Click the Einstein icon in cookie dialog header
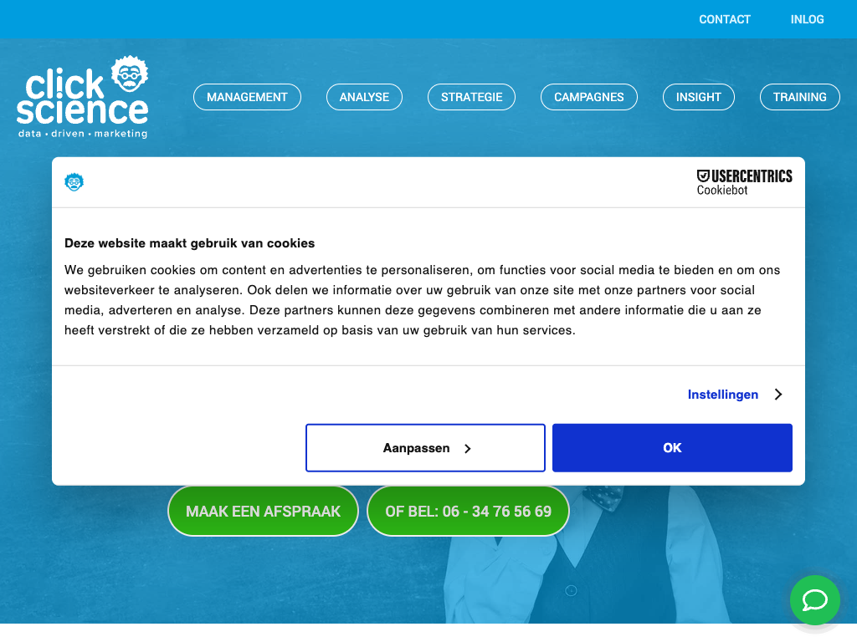This screenshot has height=642, width=857. coord(74,182)
